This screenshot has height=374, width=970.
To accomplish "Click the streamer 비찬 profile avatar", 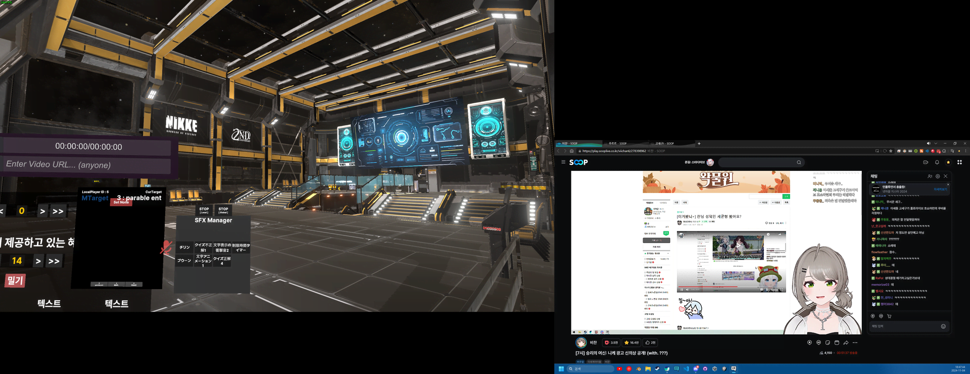I will 581,343.
